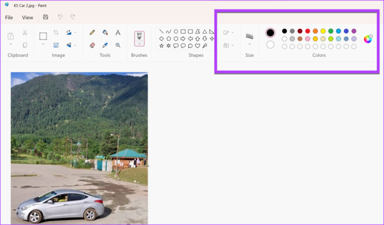Open the View menu
Screen dimensions: 384x225
click(x=27, y=17)
